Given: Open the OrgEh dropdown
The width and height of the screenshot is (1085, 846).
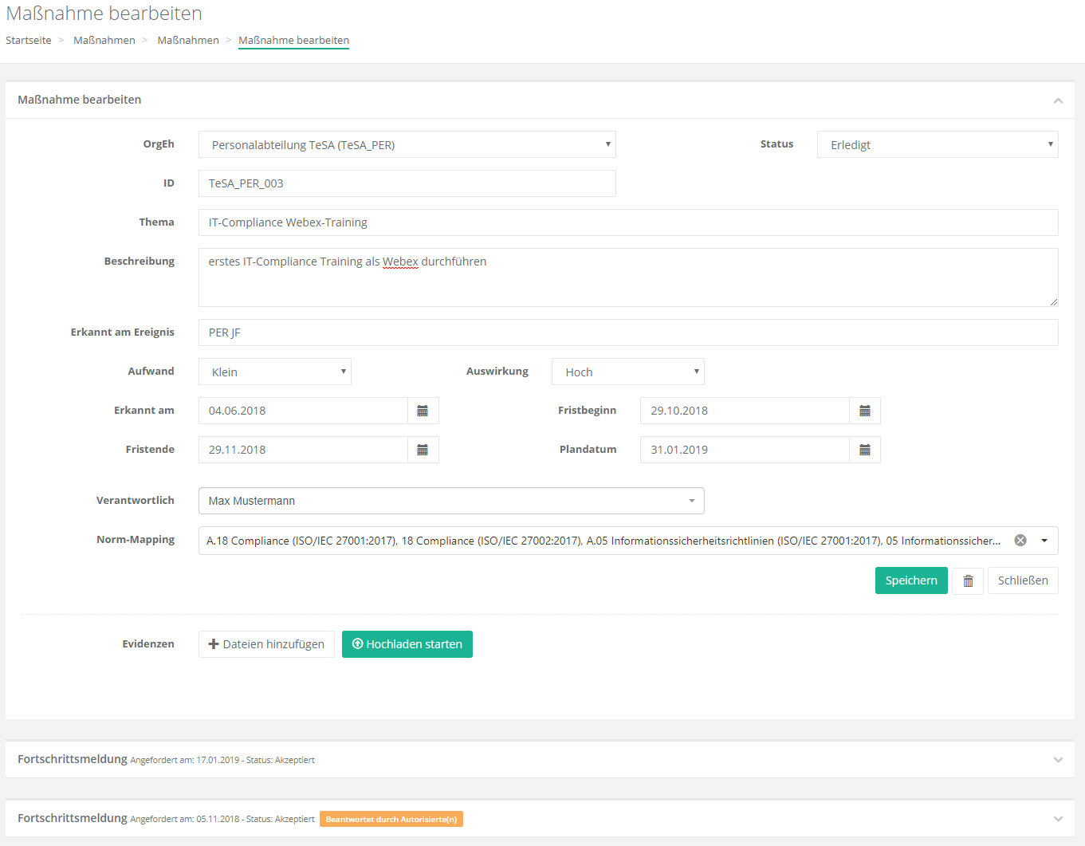Looking at the screenshot, I should click(407, 144).
